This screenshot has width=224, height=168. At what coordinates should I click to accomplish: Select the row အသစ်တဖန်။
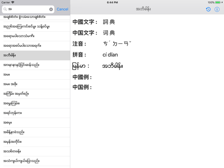(x=35, y=151)
